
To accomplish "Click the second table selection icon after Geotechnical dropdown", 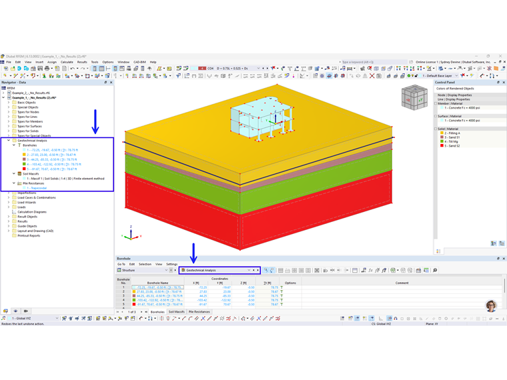I will 272,270.
